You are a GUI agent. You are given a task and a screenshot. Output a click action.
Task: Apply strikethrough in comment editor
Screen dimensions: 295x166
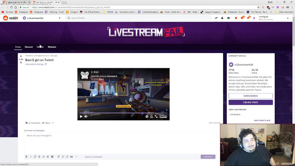39,157
